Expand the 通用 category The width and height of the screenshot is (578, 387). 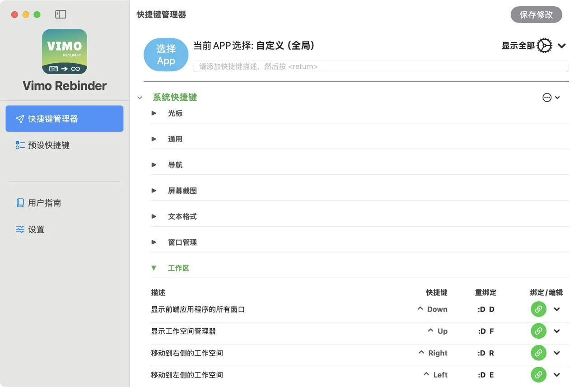click(154, 139)
